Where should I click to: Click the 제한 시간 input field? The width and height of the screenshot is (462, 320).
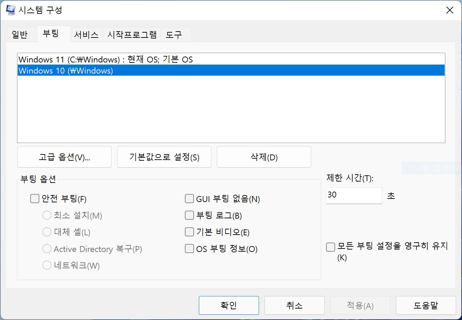(354, 196)
